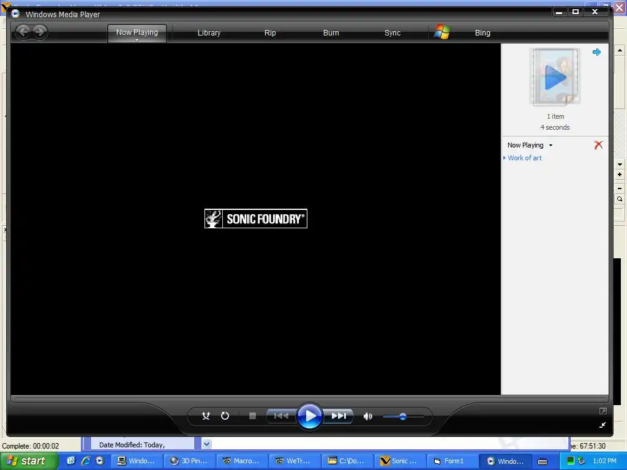627x470 pixels.
Task: Toggle shuffle in Windows Media Player
Action: 206,416
